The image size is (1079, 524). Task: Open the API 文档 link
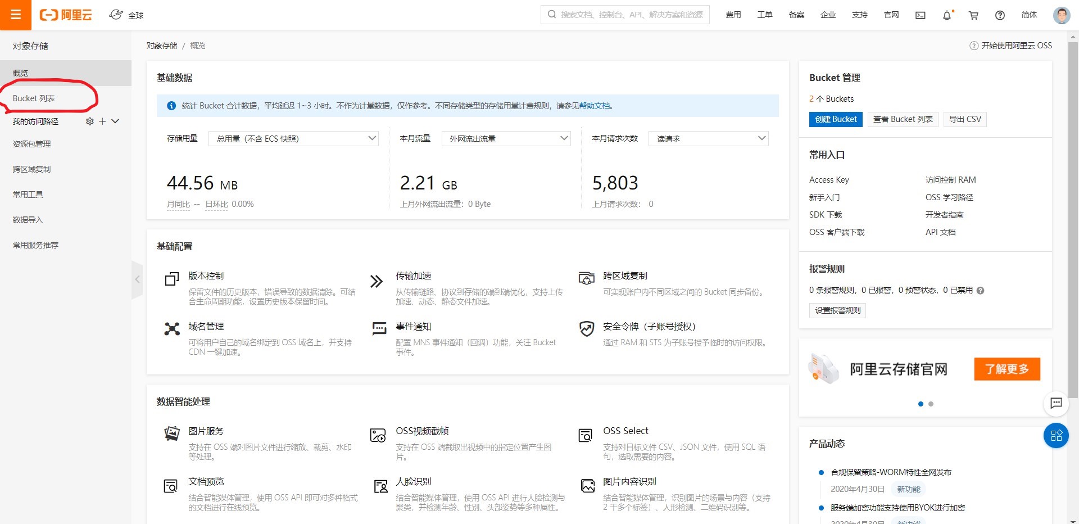[940, 232]
